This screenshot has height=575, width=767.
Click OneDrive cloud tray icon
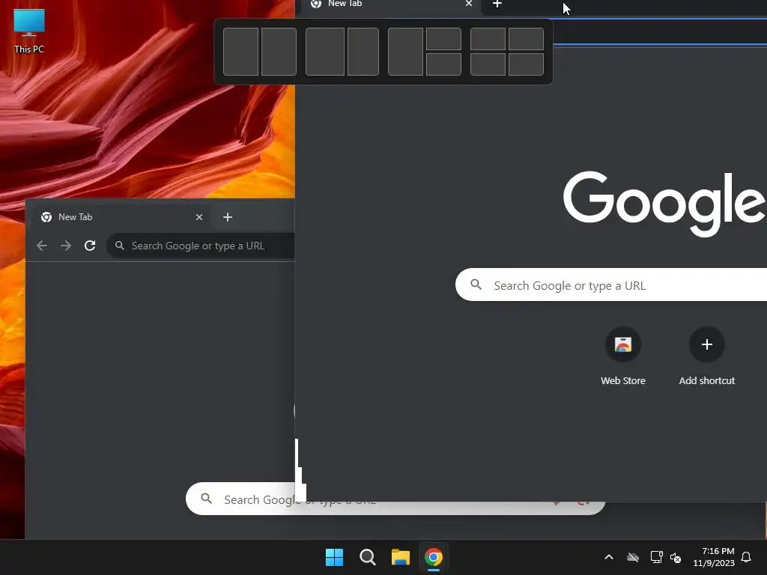(633, 557)
